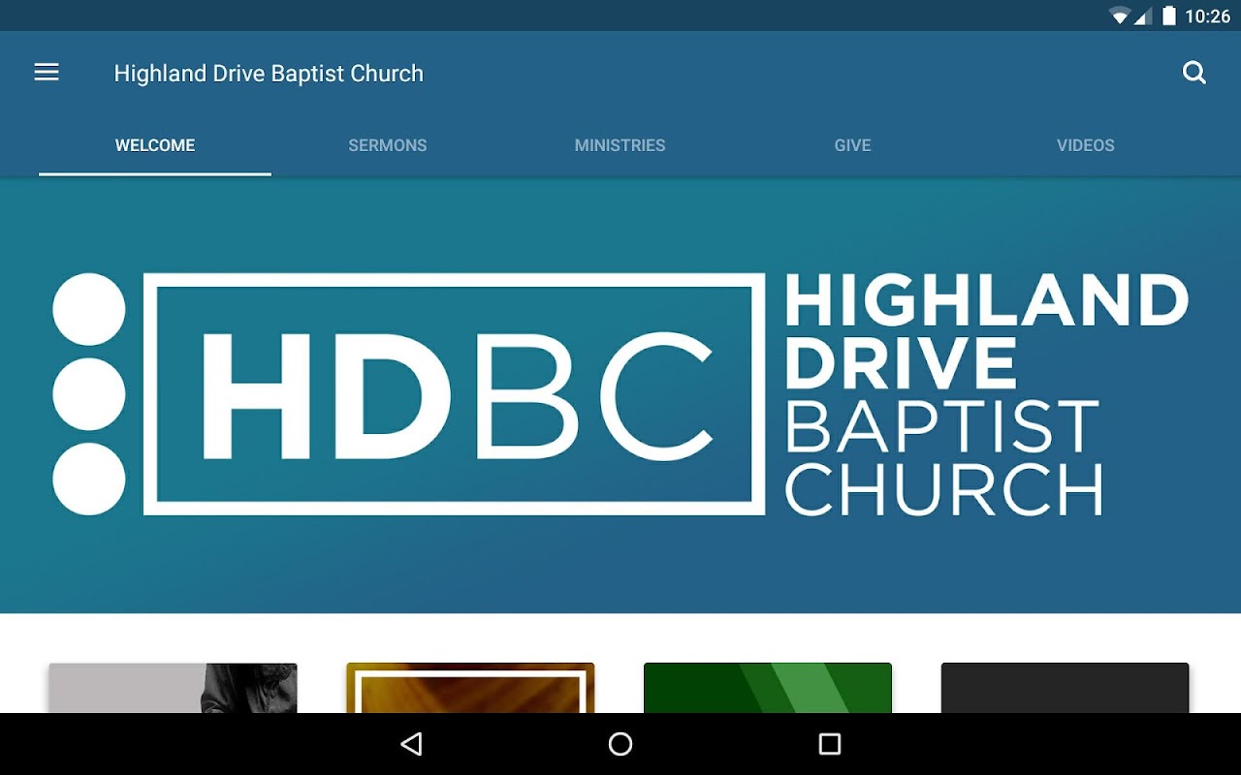The width and height of the screenshot is (1241, 775).
Task: Tap the Android back button
Action: click(412, 744)
